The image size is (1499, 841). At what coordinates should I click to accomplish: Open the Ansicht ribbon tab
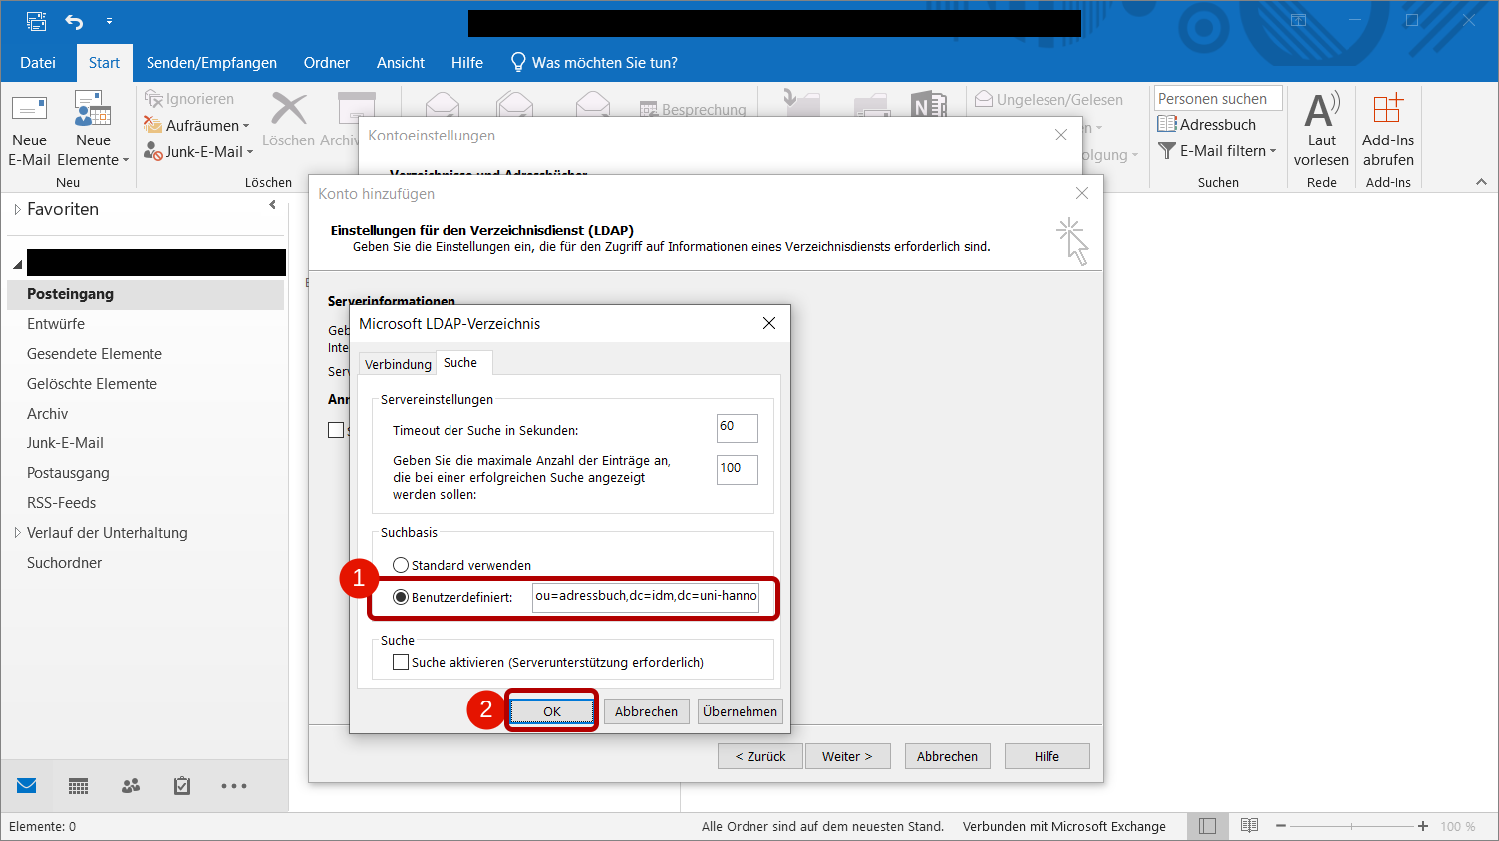pos(401,63)
